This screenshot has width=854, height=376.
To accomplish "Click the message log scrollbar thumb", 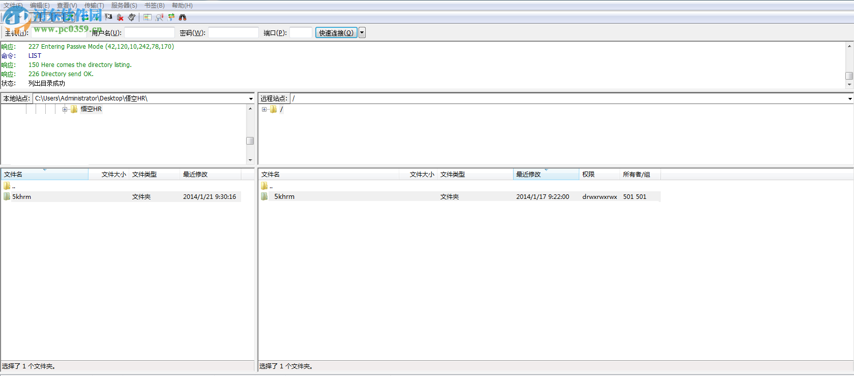I will (849, 76).
